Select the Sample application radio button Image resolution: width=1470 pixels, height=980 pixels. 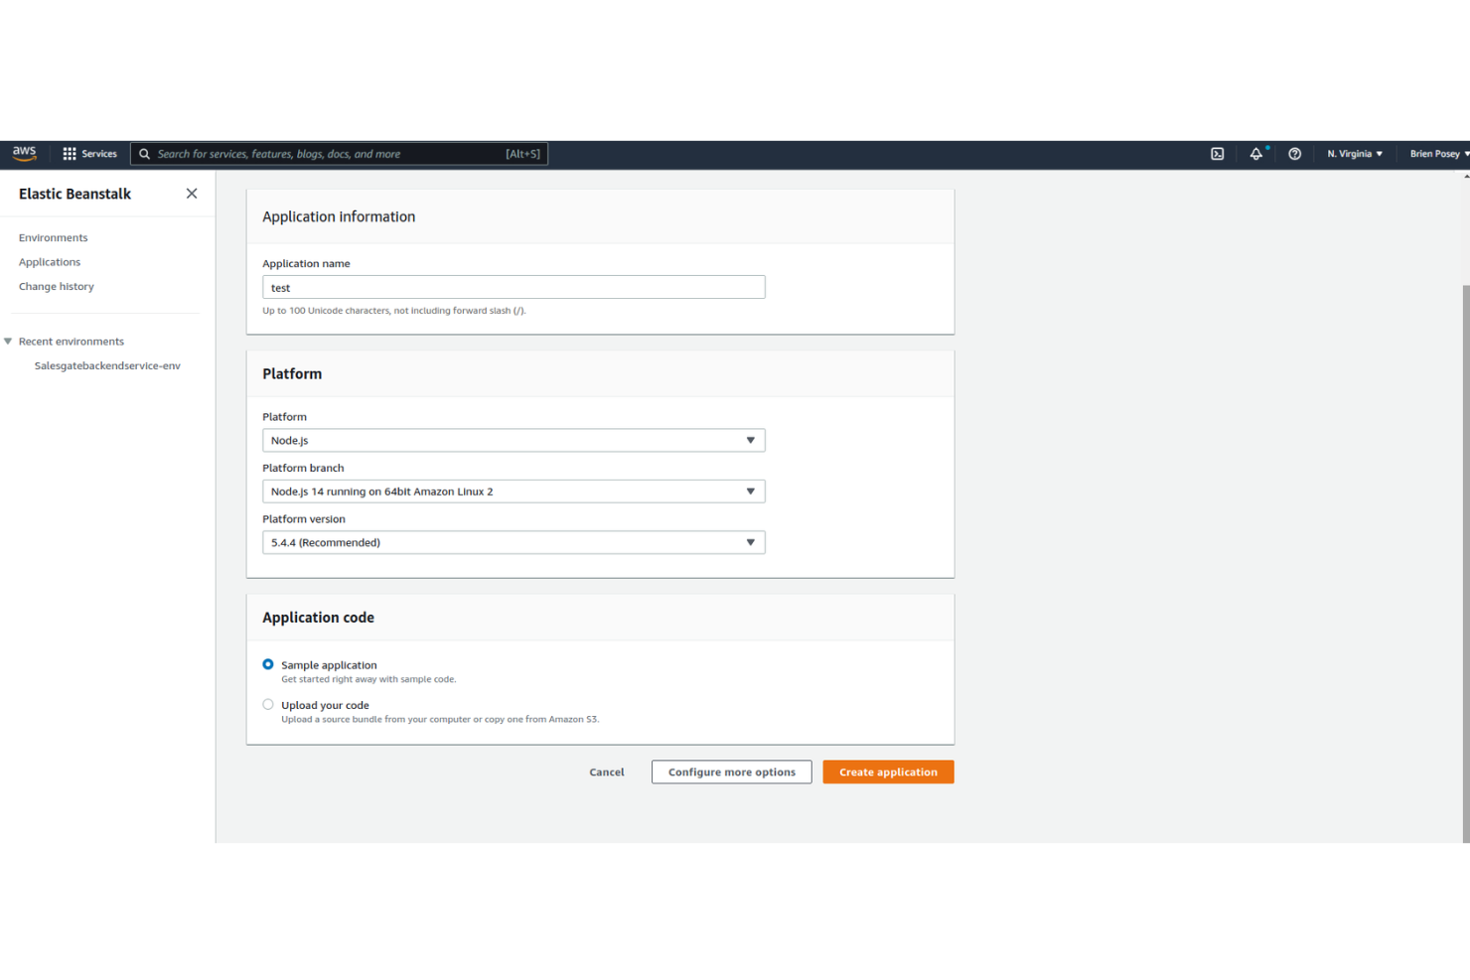(x=267, y=664)
